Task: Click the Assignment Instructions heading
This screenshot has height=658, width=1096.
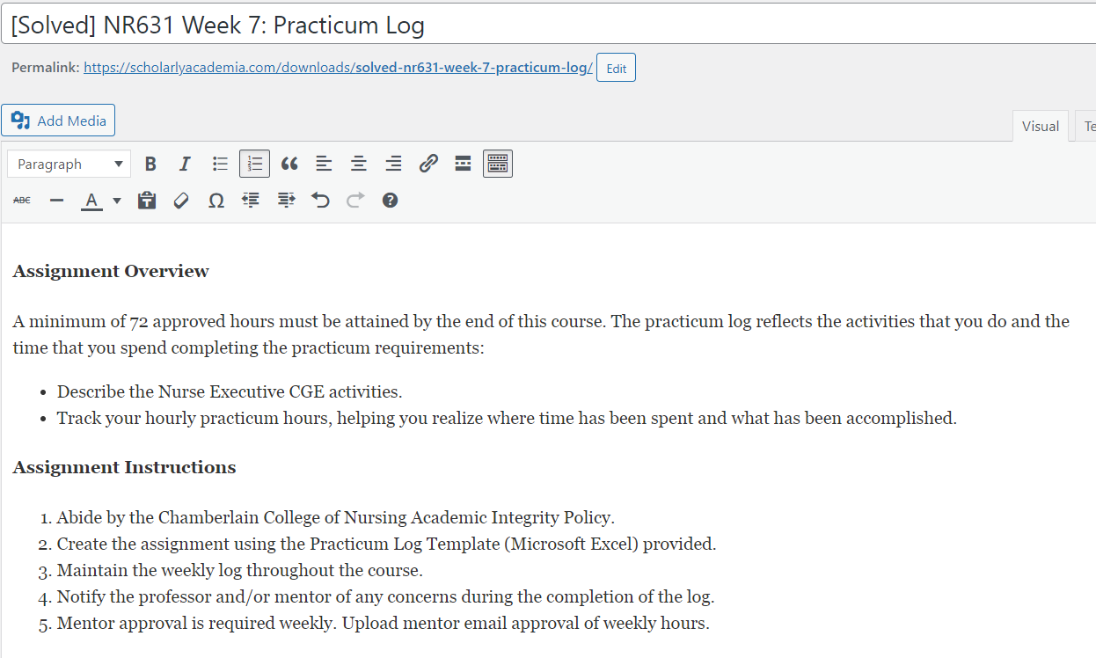Action: pyautogui.click(x=124, y=467)
